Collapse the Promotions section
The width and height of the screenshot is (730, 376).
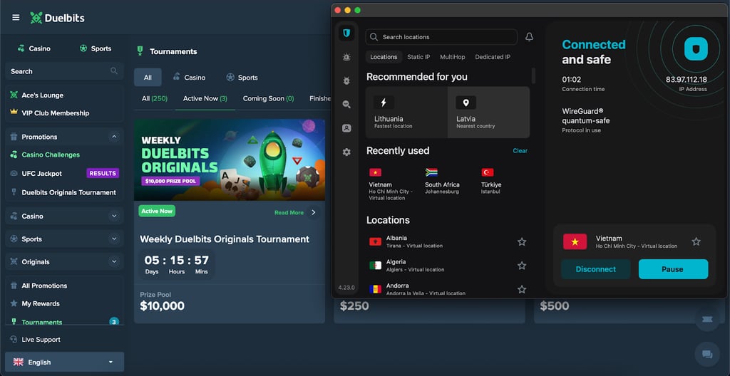pos(114,137)
